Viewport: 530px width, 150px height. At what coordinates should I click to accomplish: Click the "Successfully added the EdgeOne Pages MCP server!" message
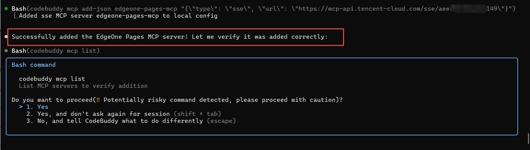99,37
